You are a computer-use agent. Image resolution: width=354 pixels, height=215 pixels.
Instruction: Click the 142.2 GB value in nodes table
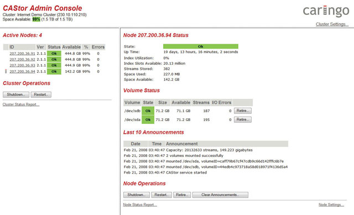point(72,71)
